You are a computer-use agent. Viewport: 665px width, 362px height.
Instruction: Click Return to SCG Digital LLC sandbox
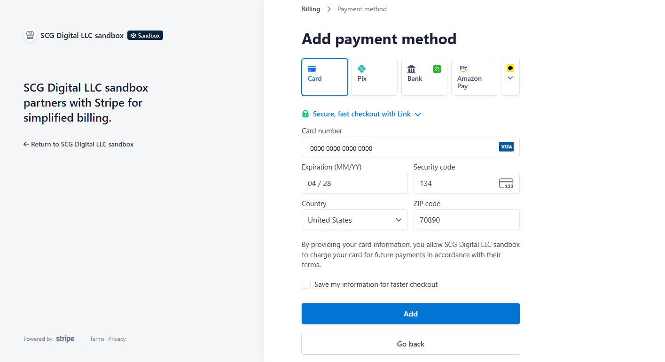click(78, 144)
